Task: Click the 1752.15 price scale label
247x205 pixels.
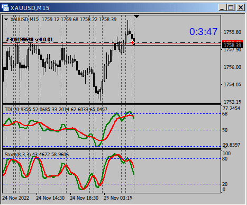Action: point(232,102)
